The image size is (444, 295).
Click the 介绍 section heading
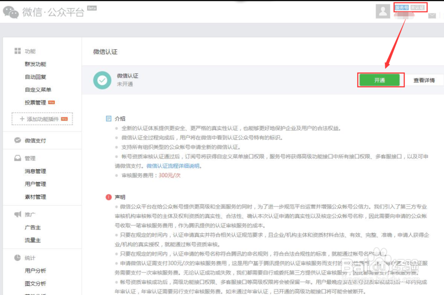tap(120, 119)
